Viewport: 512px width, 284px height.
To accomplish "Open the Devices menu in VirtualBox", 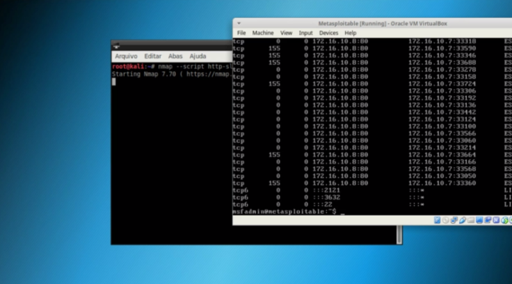I will pyautogui.click(x=328, y=33).
